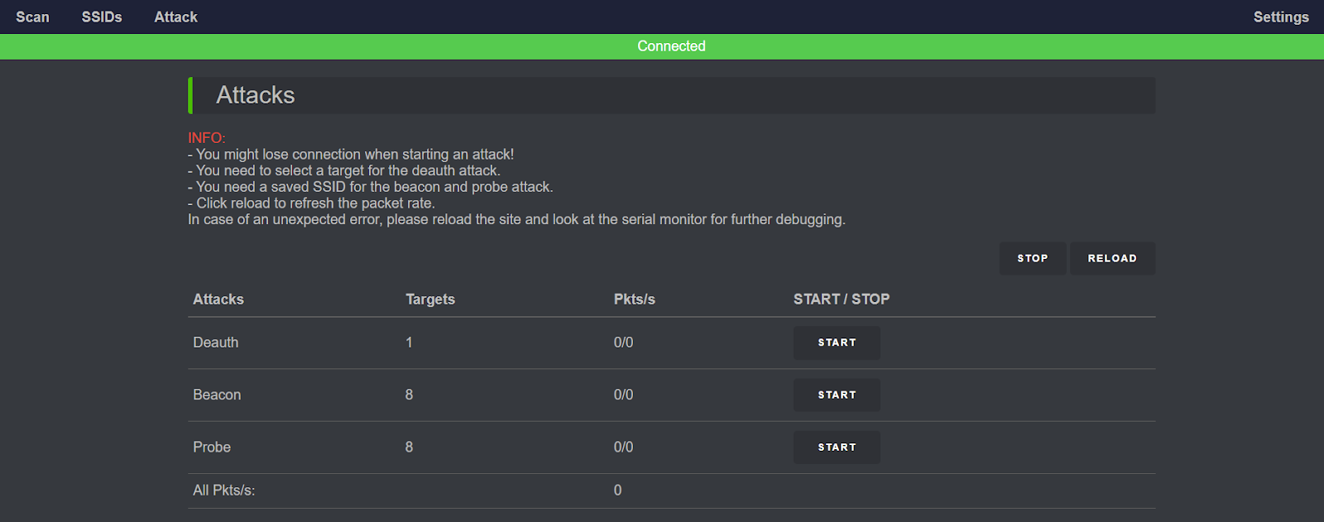Click the Targets column header
Viewport: 1324px width, 522px height.
tap(430, 299)
